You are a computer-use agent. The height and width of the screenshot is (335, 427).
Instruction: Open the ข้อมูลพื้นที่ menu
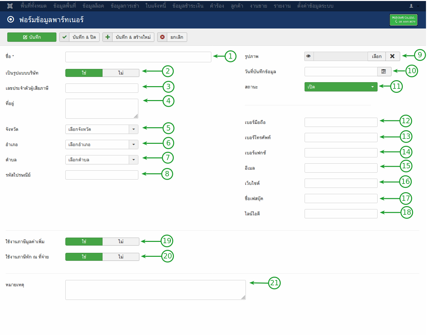[x=65, y=6]
